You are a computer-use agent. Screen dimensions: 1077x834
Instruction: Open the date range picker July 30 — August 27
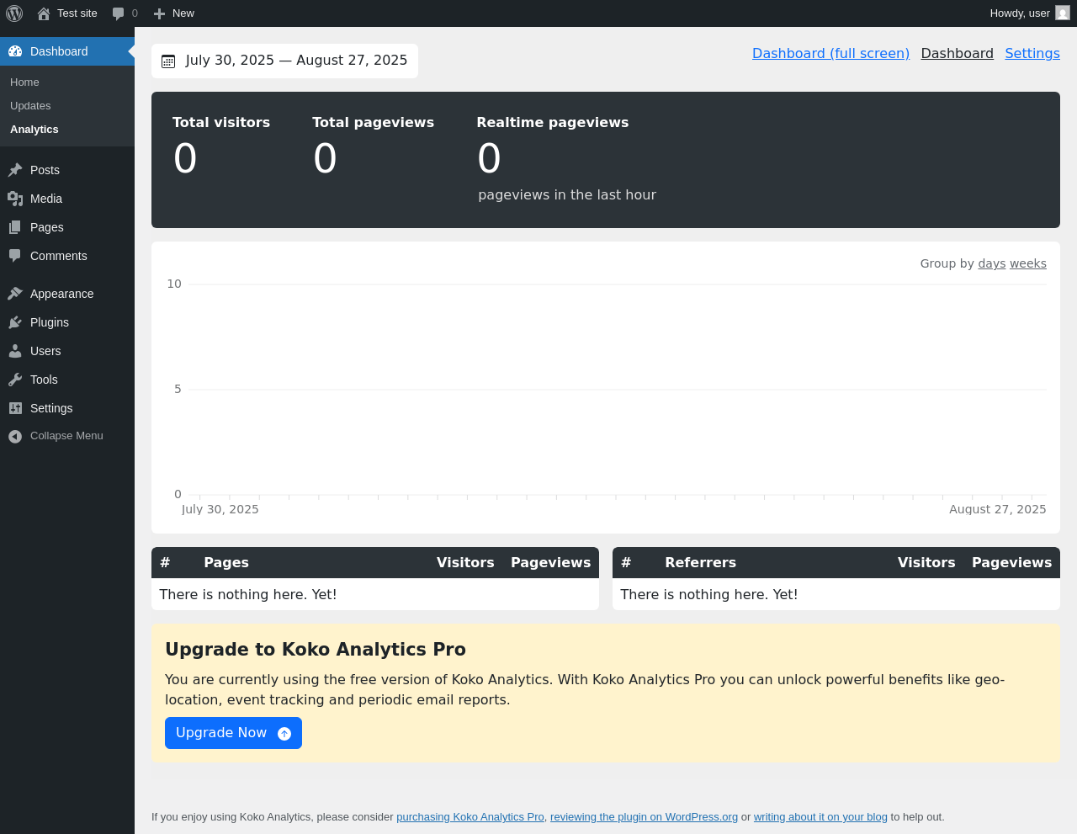284,61
